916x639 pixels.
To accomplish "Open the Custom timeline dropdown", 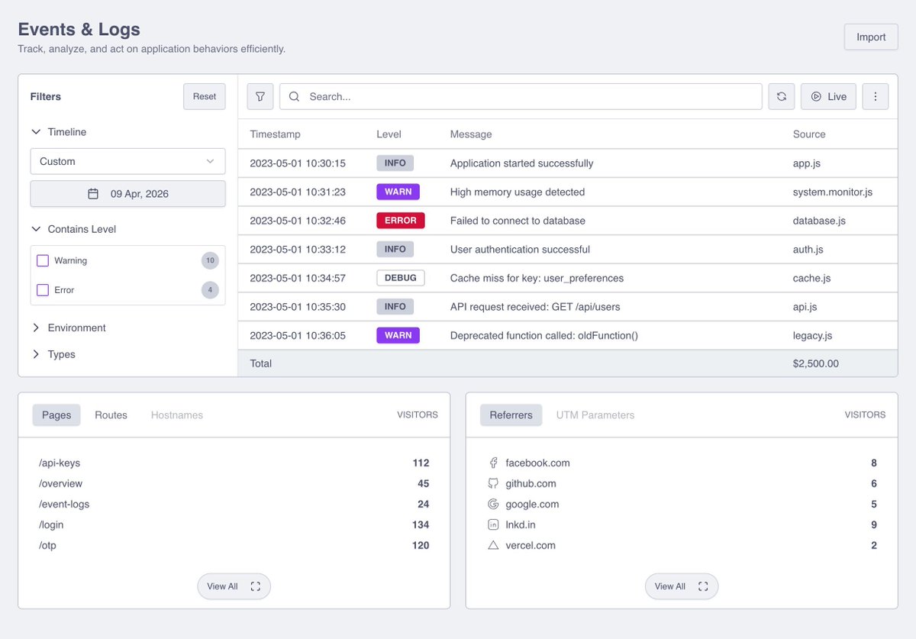I will coord(127,161).
